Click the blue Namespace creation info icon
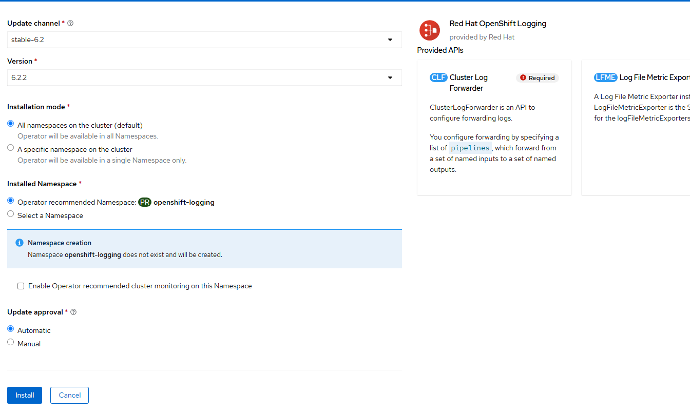The width and height of the screenshot is (690, 414). 20,243
